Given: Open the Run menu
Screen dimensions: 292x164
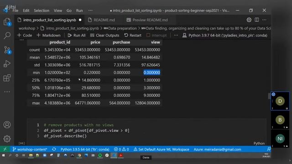Looking at the screenshot, I should [79, 10].
